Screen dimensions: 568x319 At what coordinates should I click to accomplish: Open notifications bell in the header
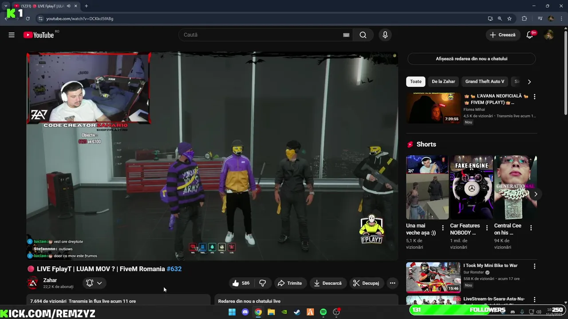click(529, 35)
